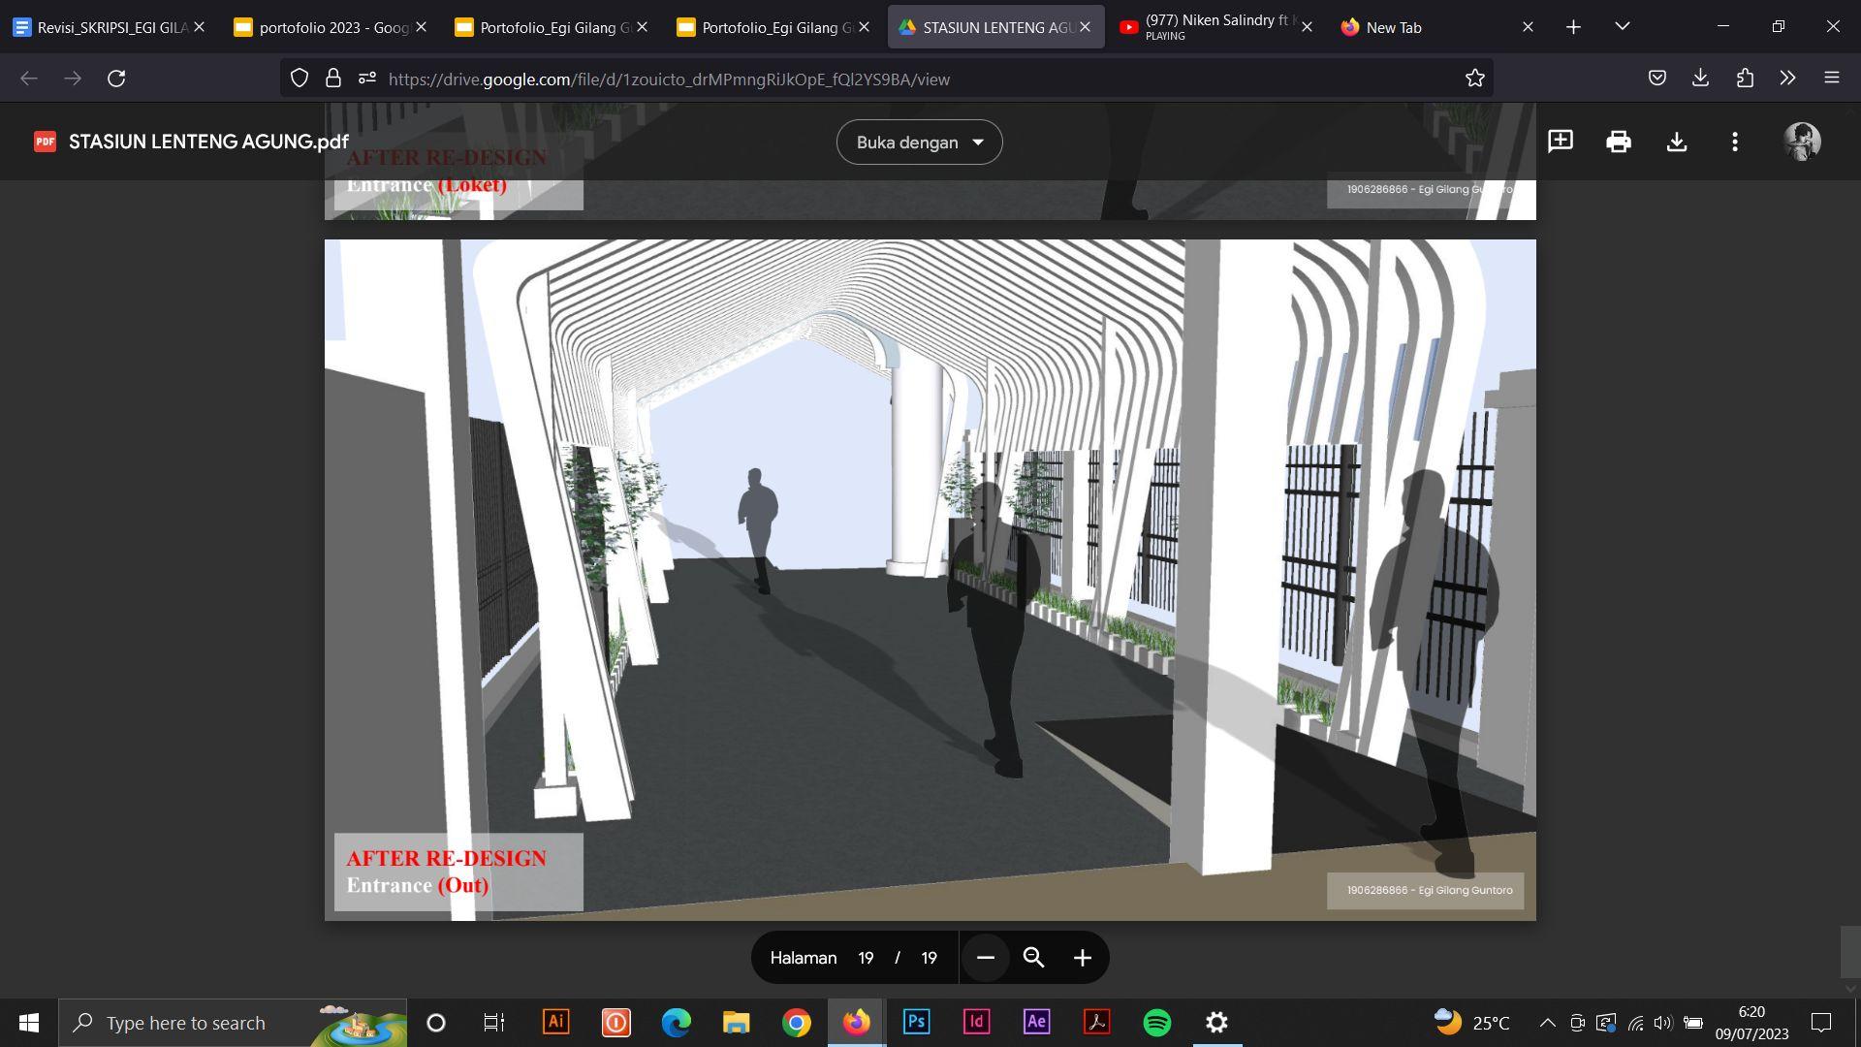
Task: Open the three-dot more actions menu
Action: pos(1735,142)
